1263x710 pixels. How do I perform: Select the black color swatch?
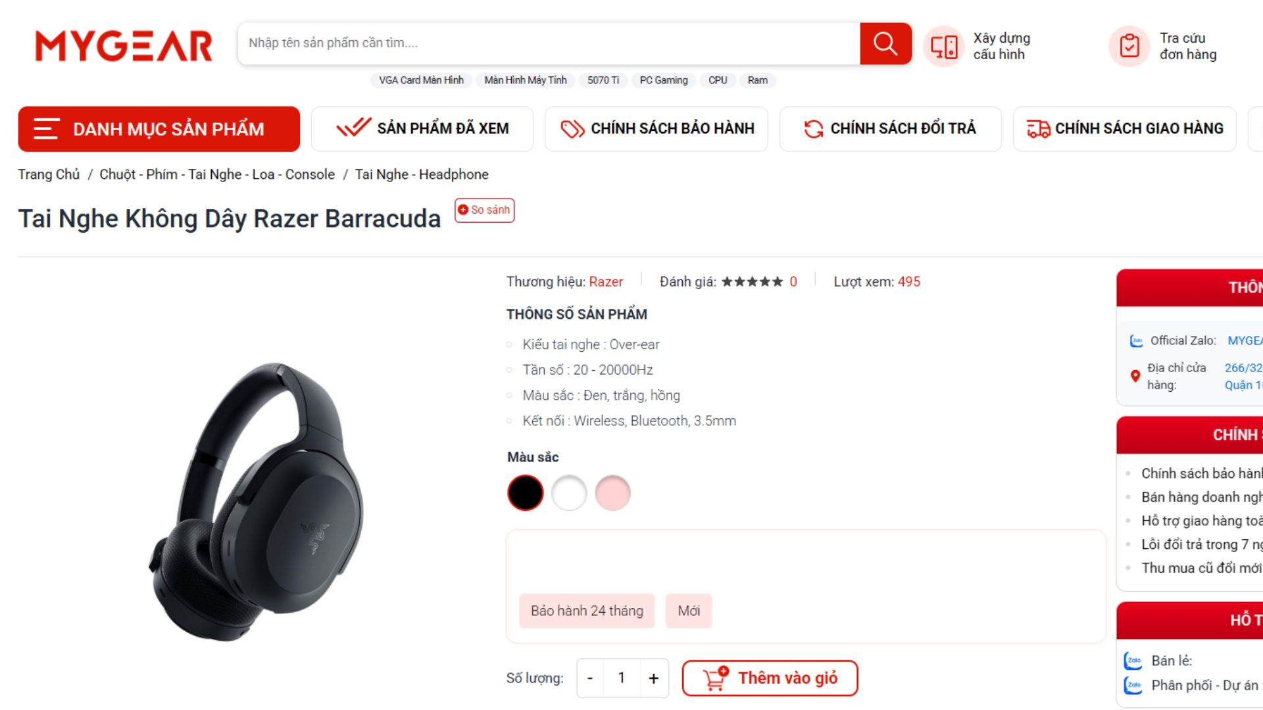click(526, 493)
